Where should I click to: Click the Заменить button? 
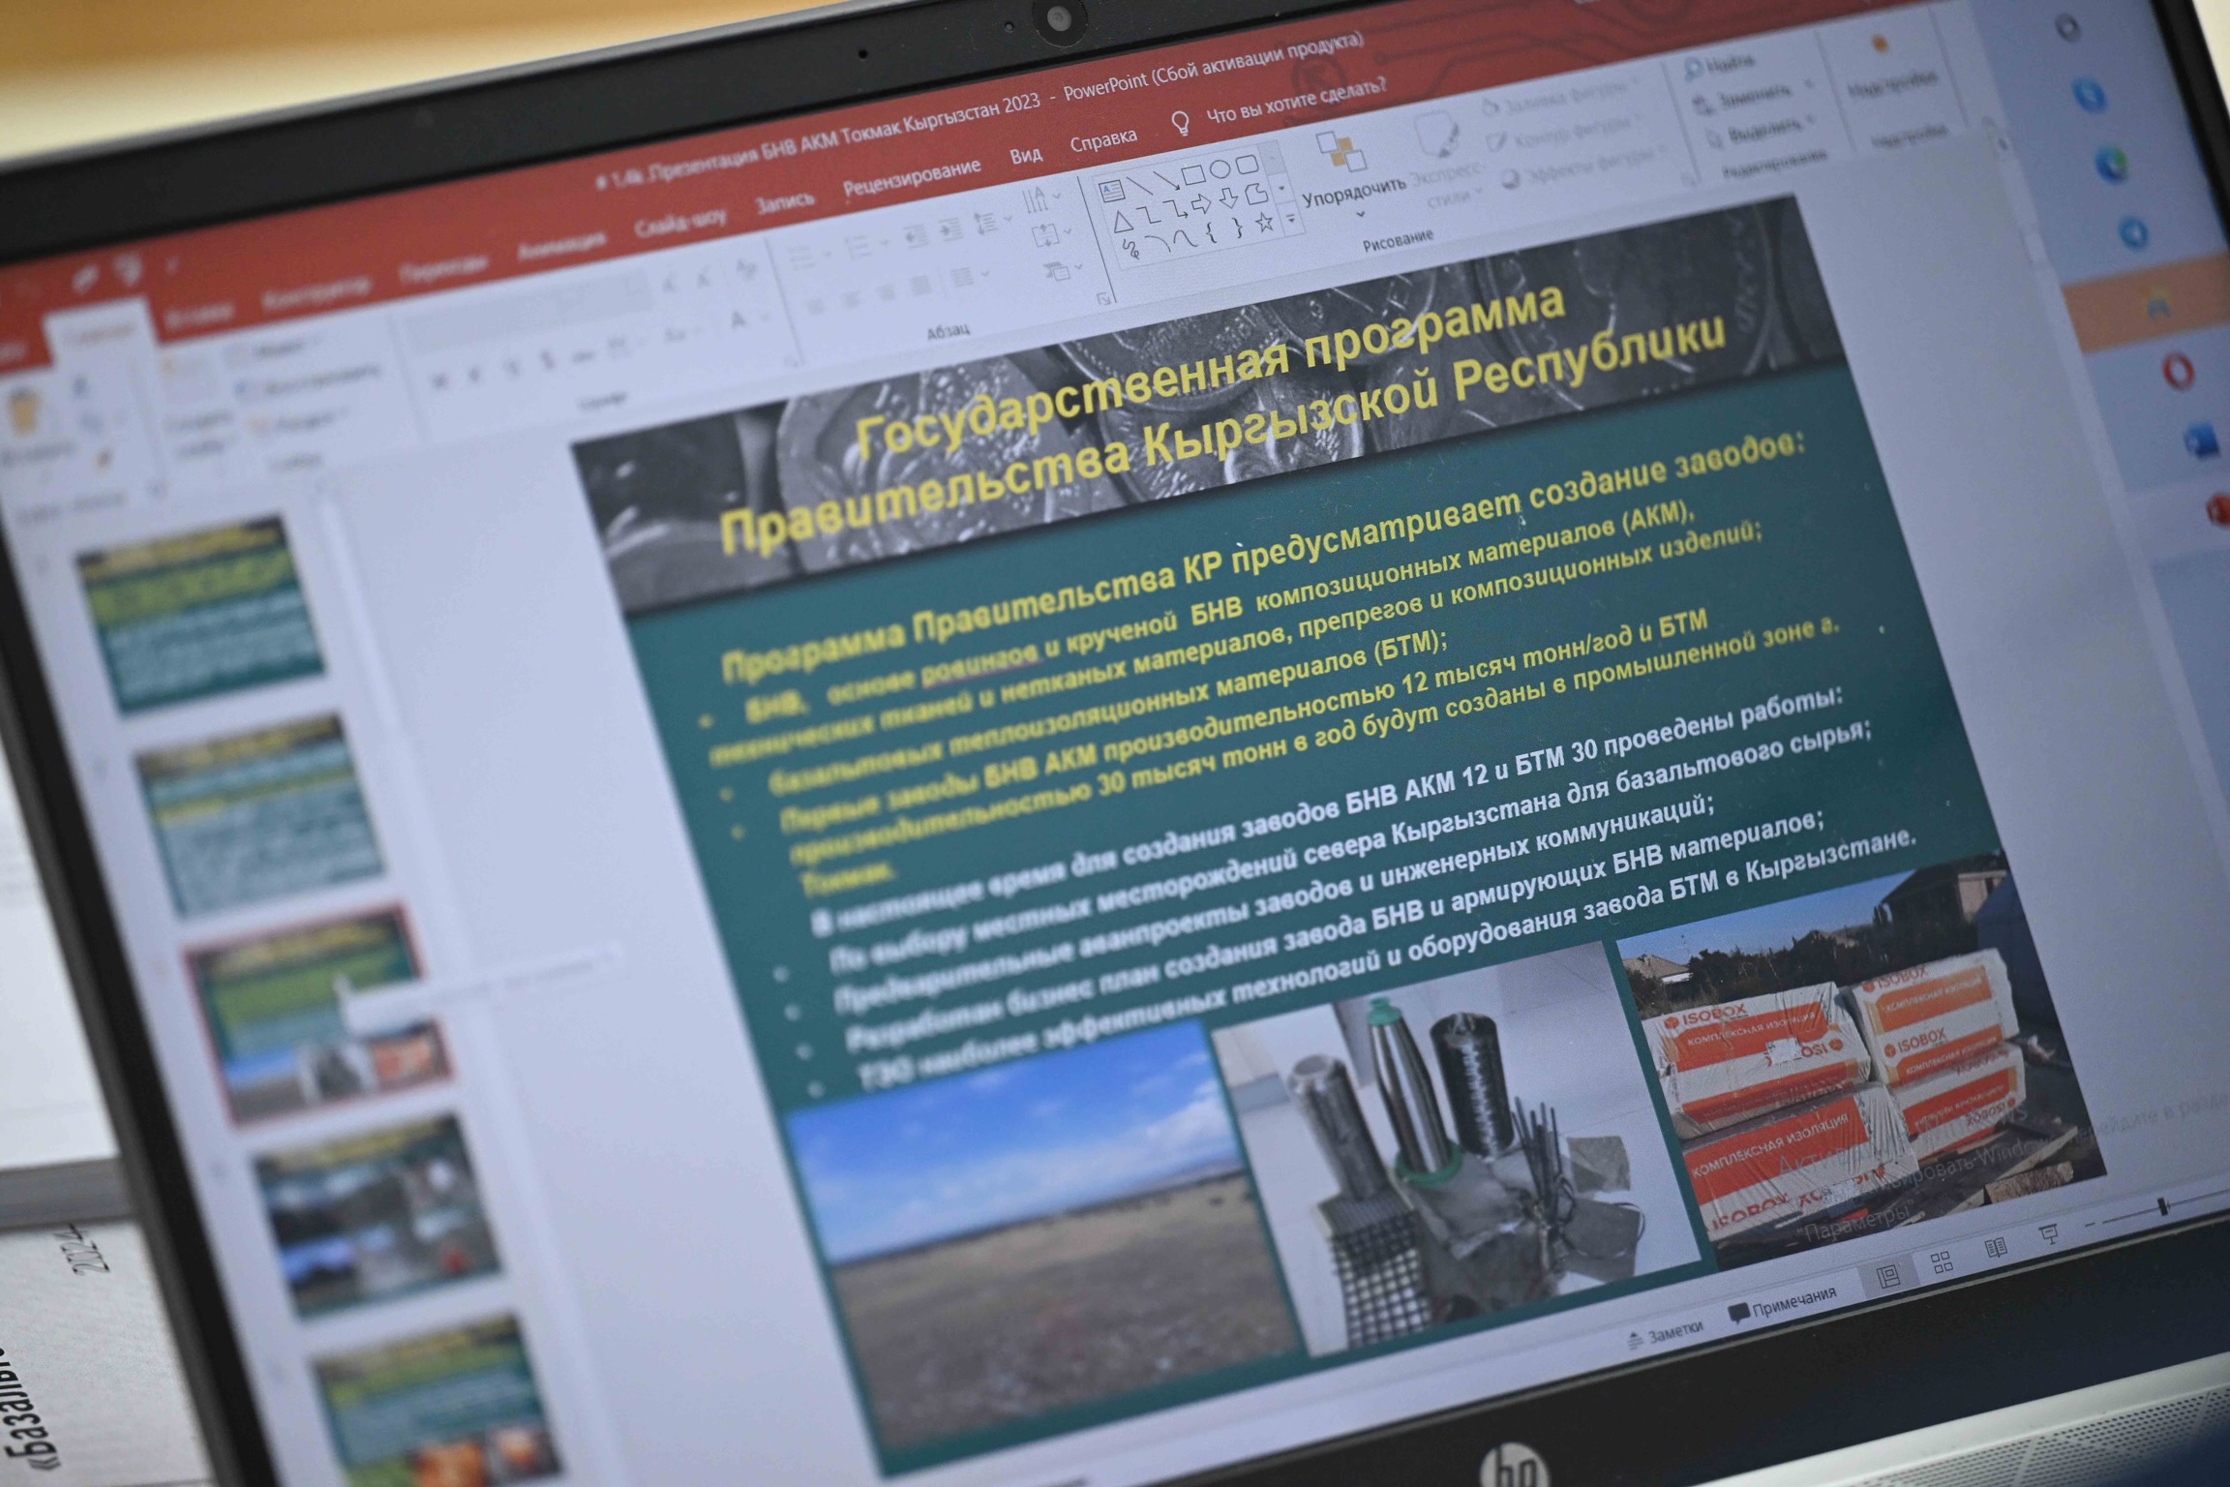1752,96
